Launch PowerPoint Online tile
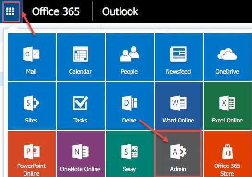 (x=32, y=154)
